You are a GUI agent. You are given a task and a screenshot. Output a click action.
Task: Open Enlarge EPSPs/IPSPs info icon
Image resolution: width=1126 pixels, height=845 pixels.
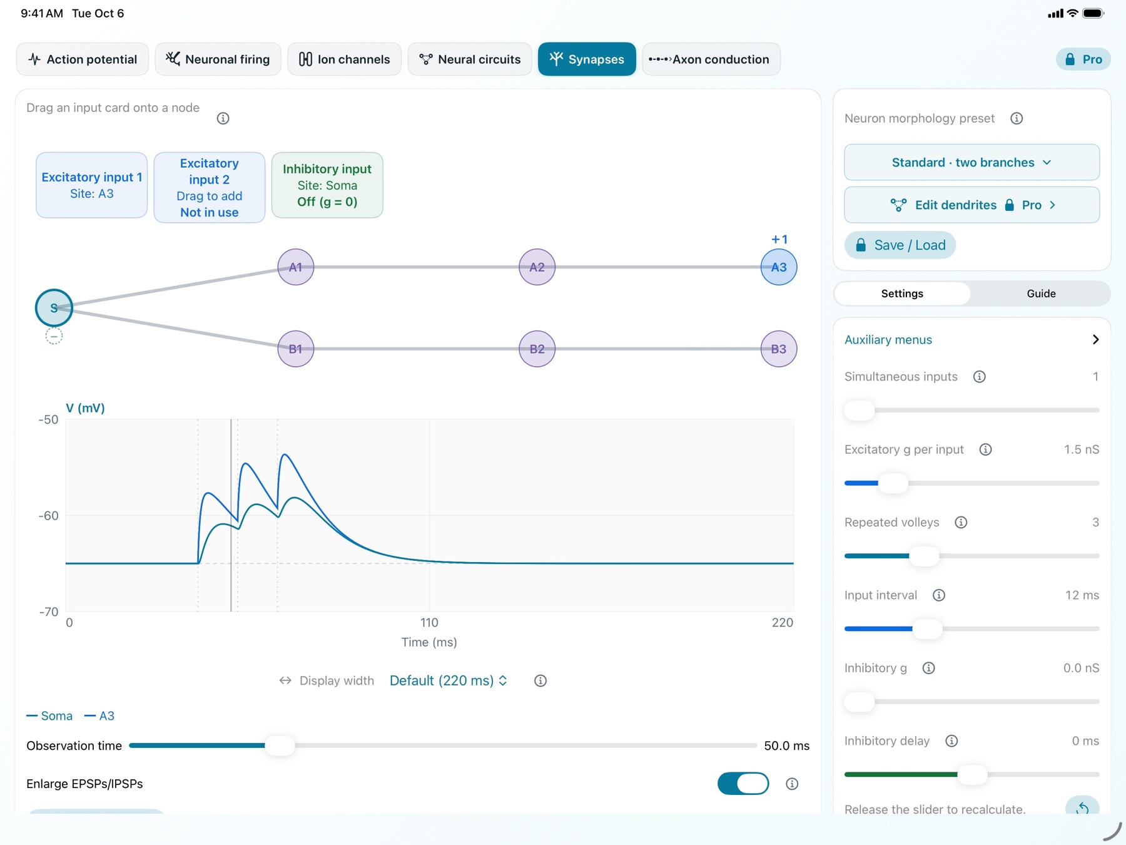(x=792, y=784)
